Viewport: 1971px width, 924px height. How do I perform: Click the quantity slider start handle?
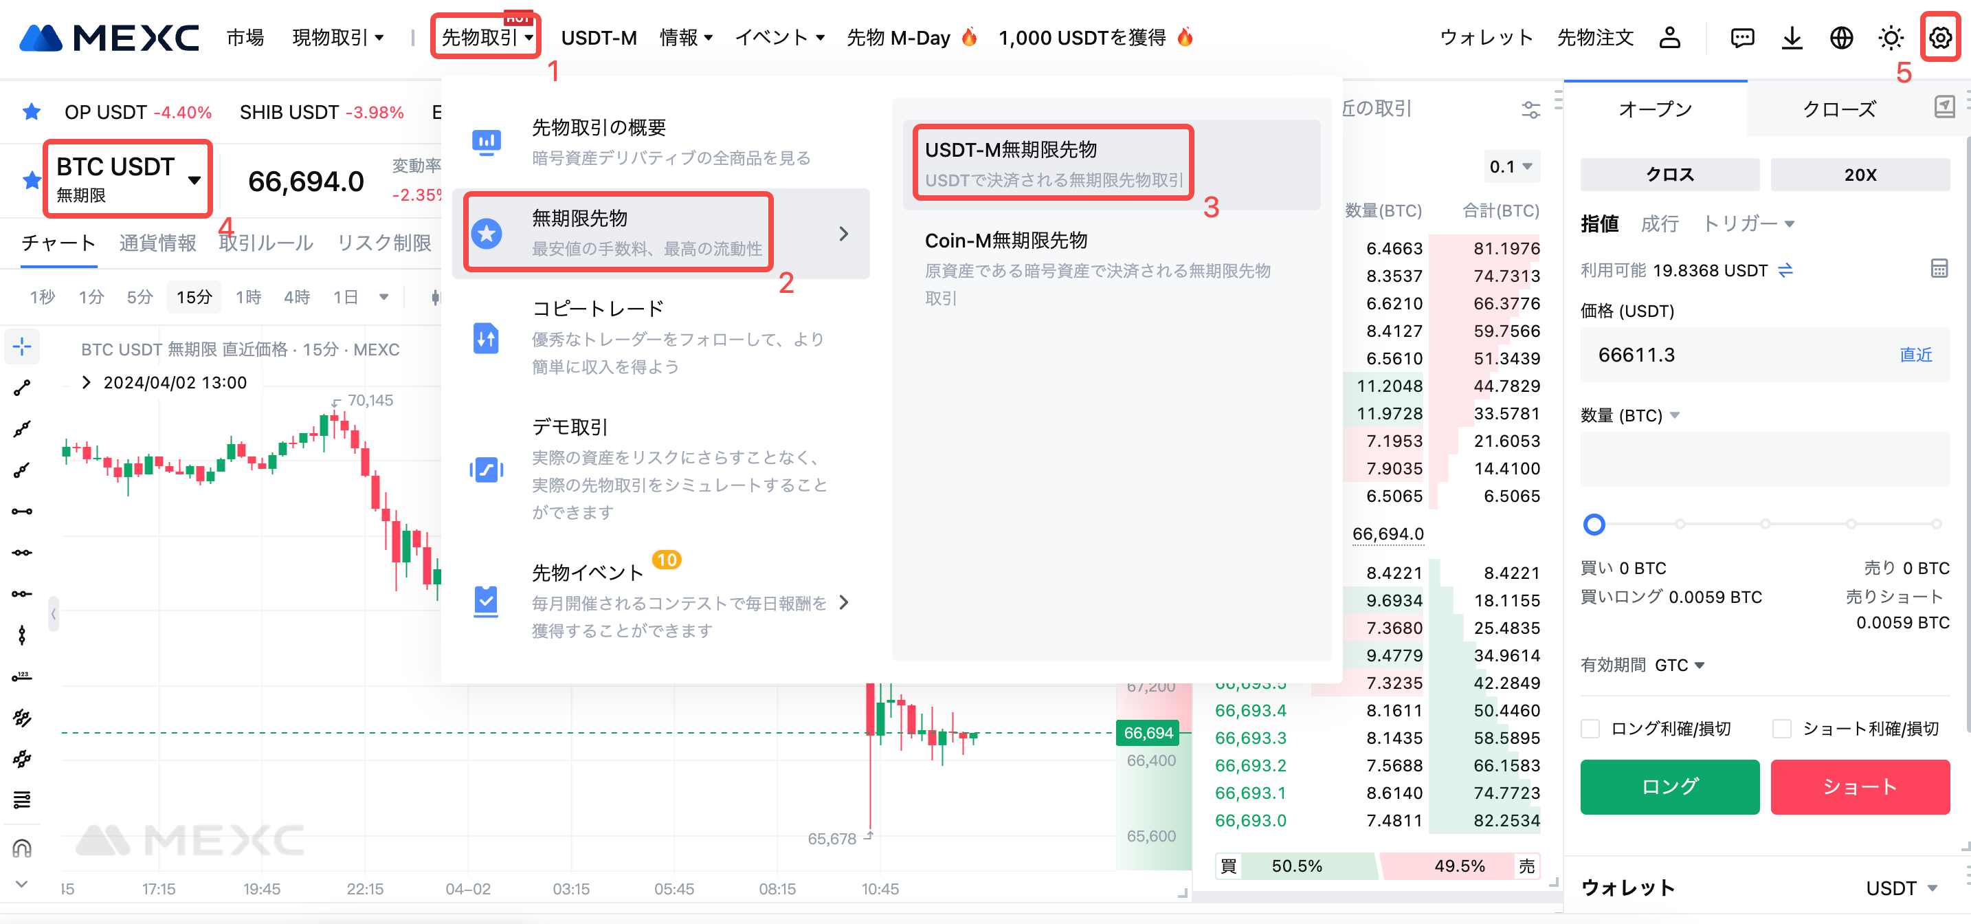tap(1594, 525)
